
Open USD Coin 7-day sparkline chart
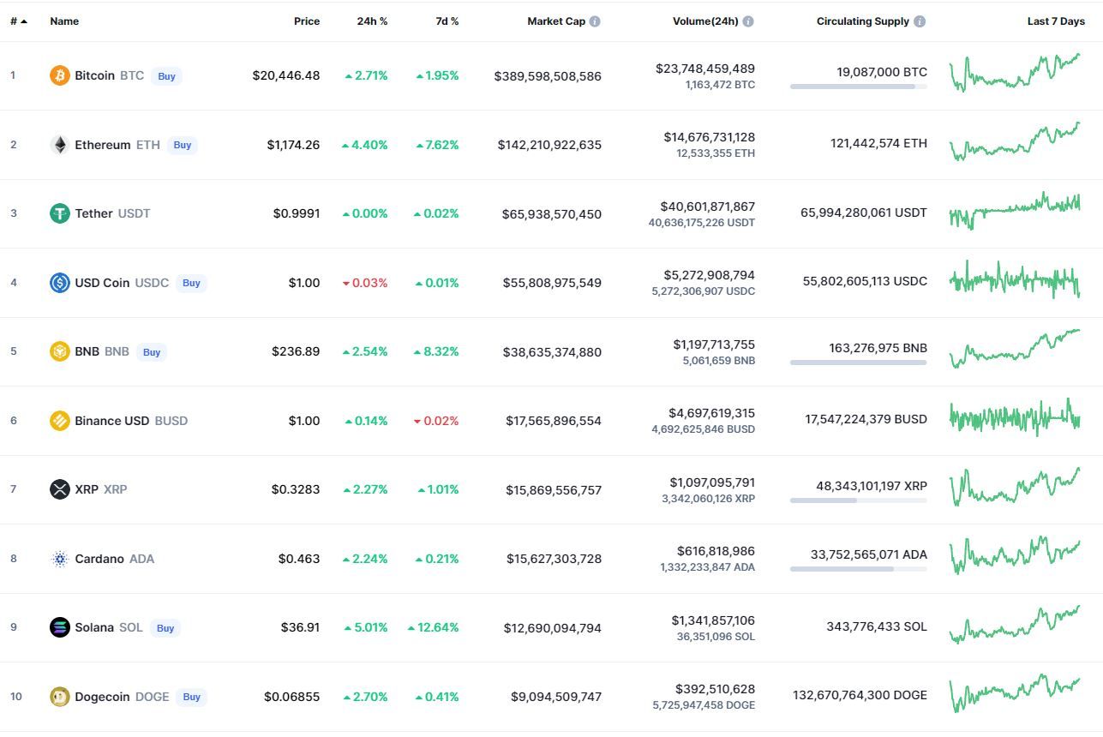point(1015,280)
